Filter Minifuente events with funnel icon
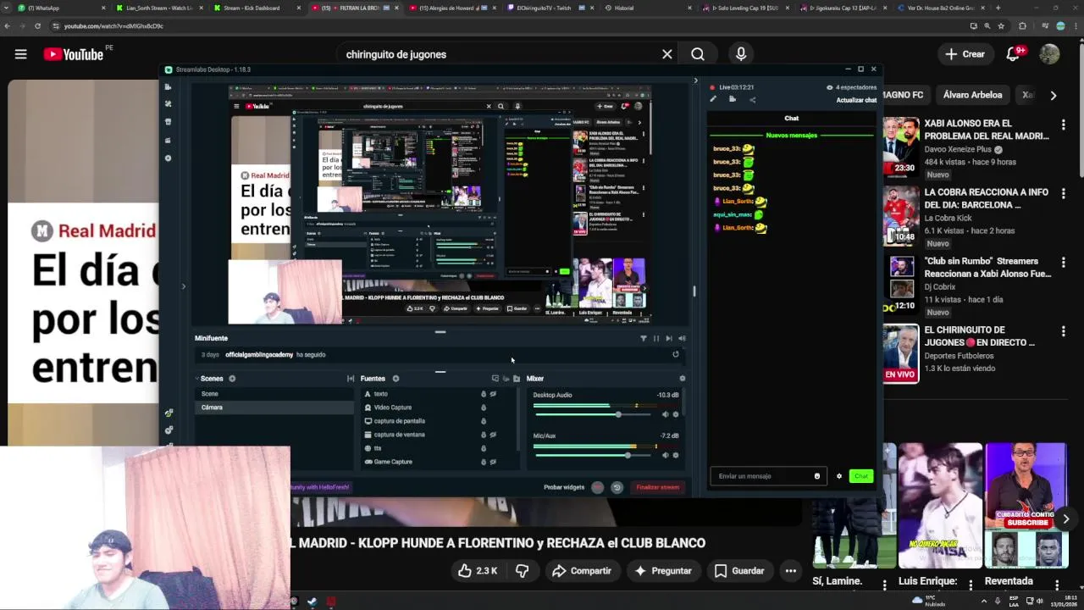 coord(643,338)
